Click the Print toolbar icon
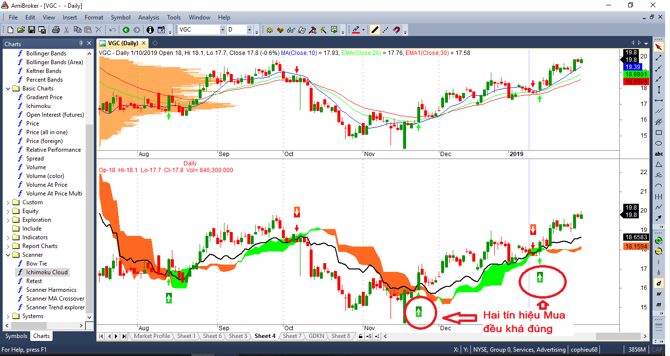The image size is (670, 356). (x=56, y=30)
